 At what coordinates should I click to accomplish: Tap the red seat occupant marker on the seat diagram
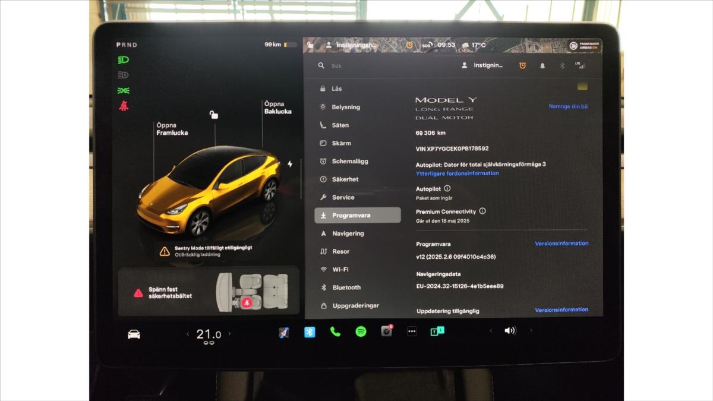tap(247, 302)
